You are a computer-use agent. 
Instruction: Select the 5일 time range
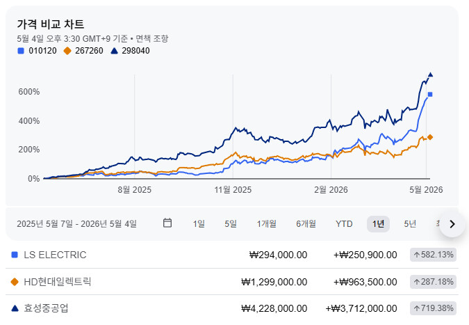coord(231,224)
